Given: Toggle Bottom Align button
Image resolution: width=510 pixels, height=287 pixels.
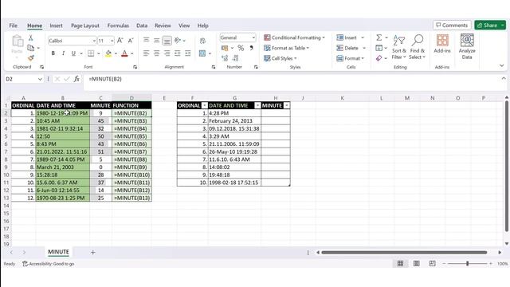Looking at the screenshot, I should click(x=167, y=41).
